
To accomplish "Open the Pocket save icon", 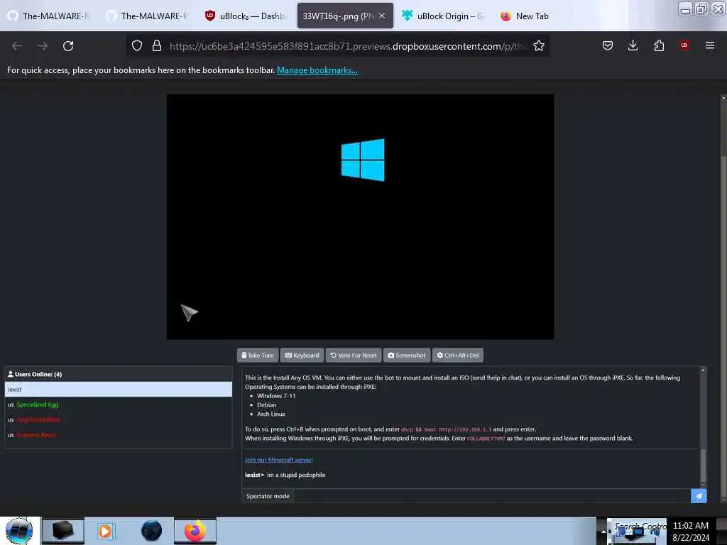I will pos(608,45).
